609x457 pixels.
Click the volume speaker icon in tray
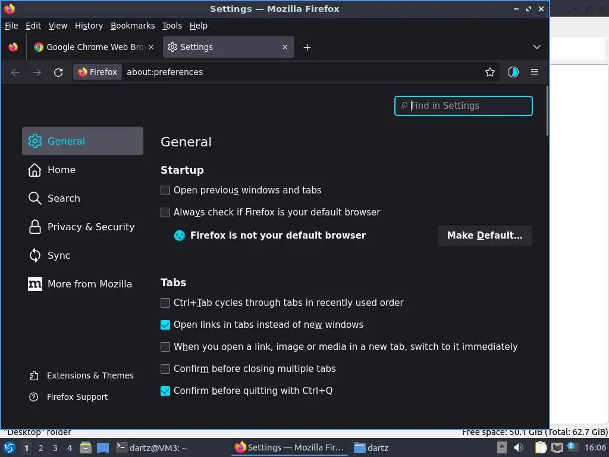519,448
